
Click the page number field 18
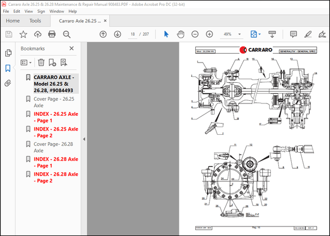coord(133,34)
